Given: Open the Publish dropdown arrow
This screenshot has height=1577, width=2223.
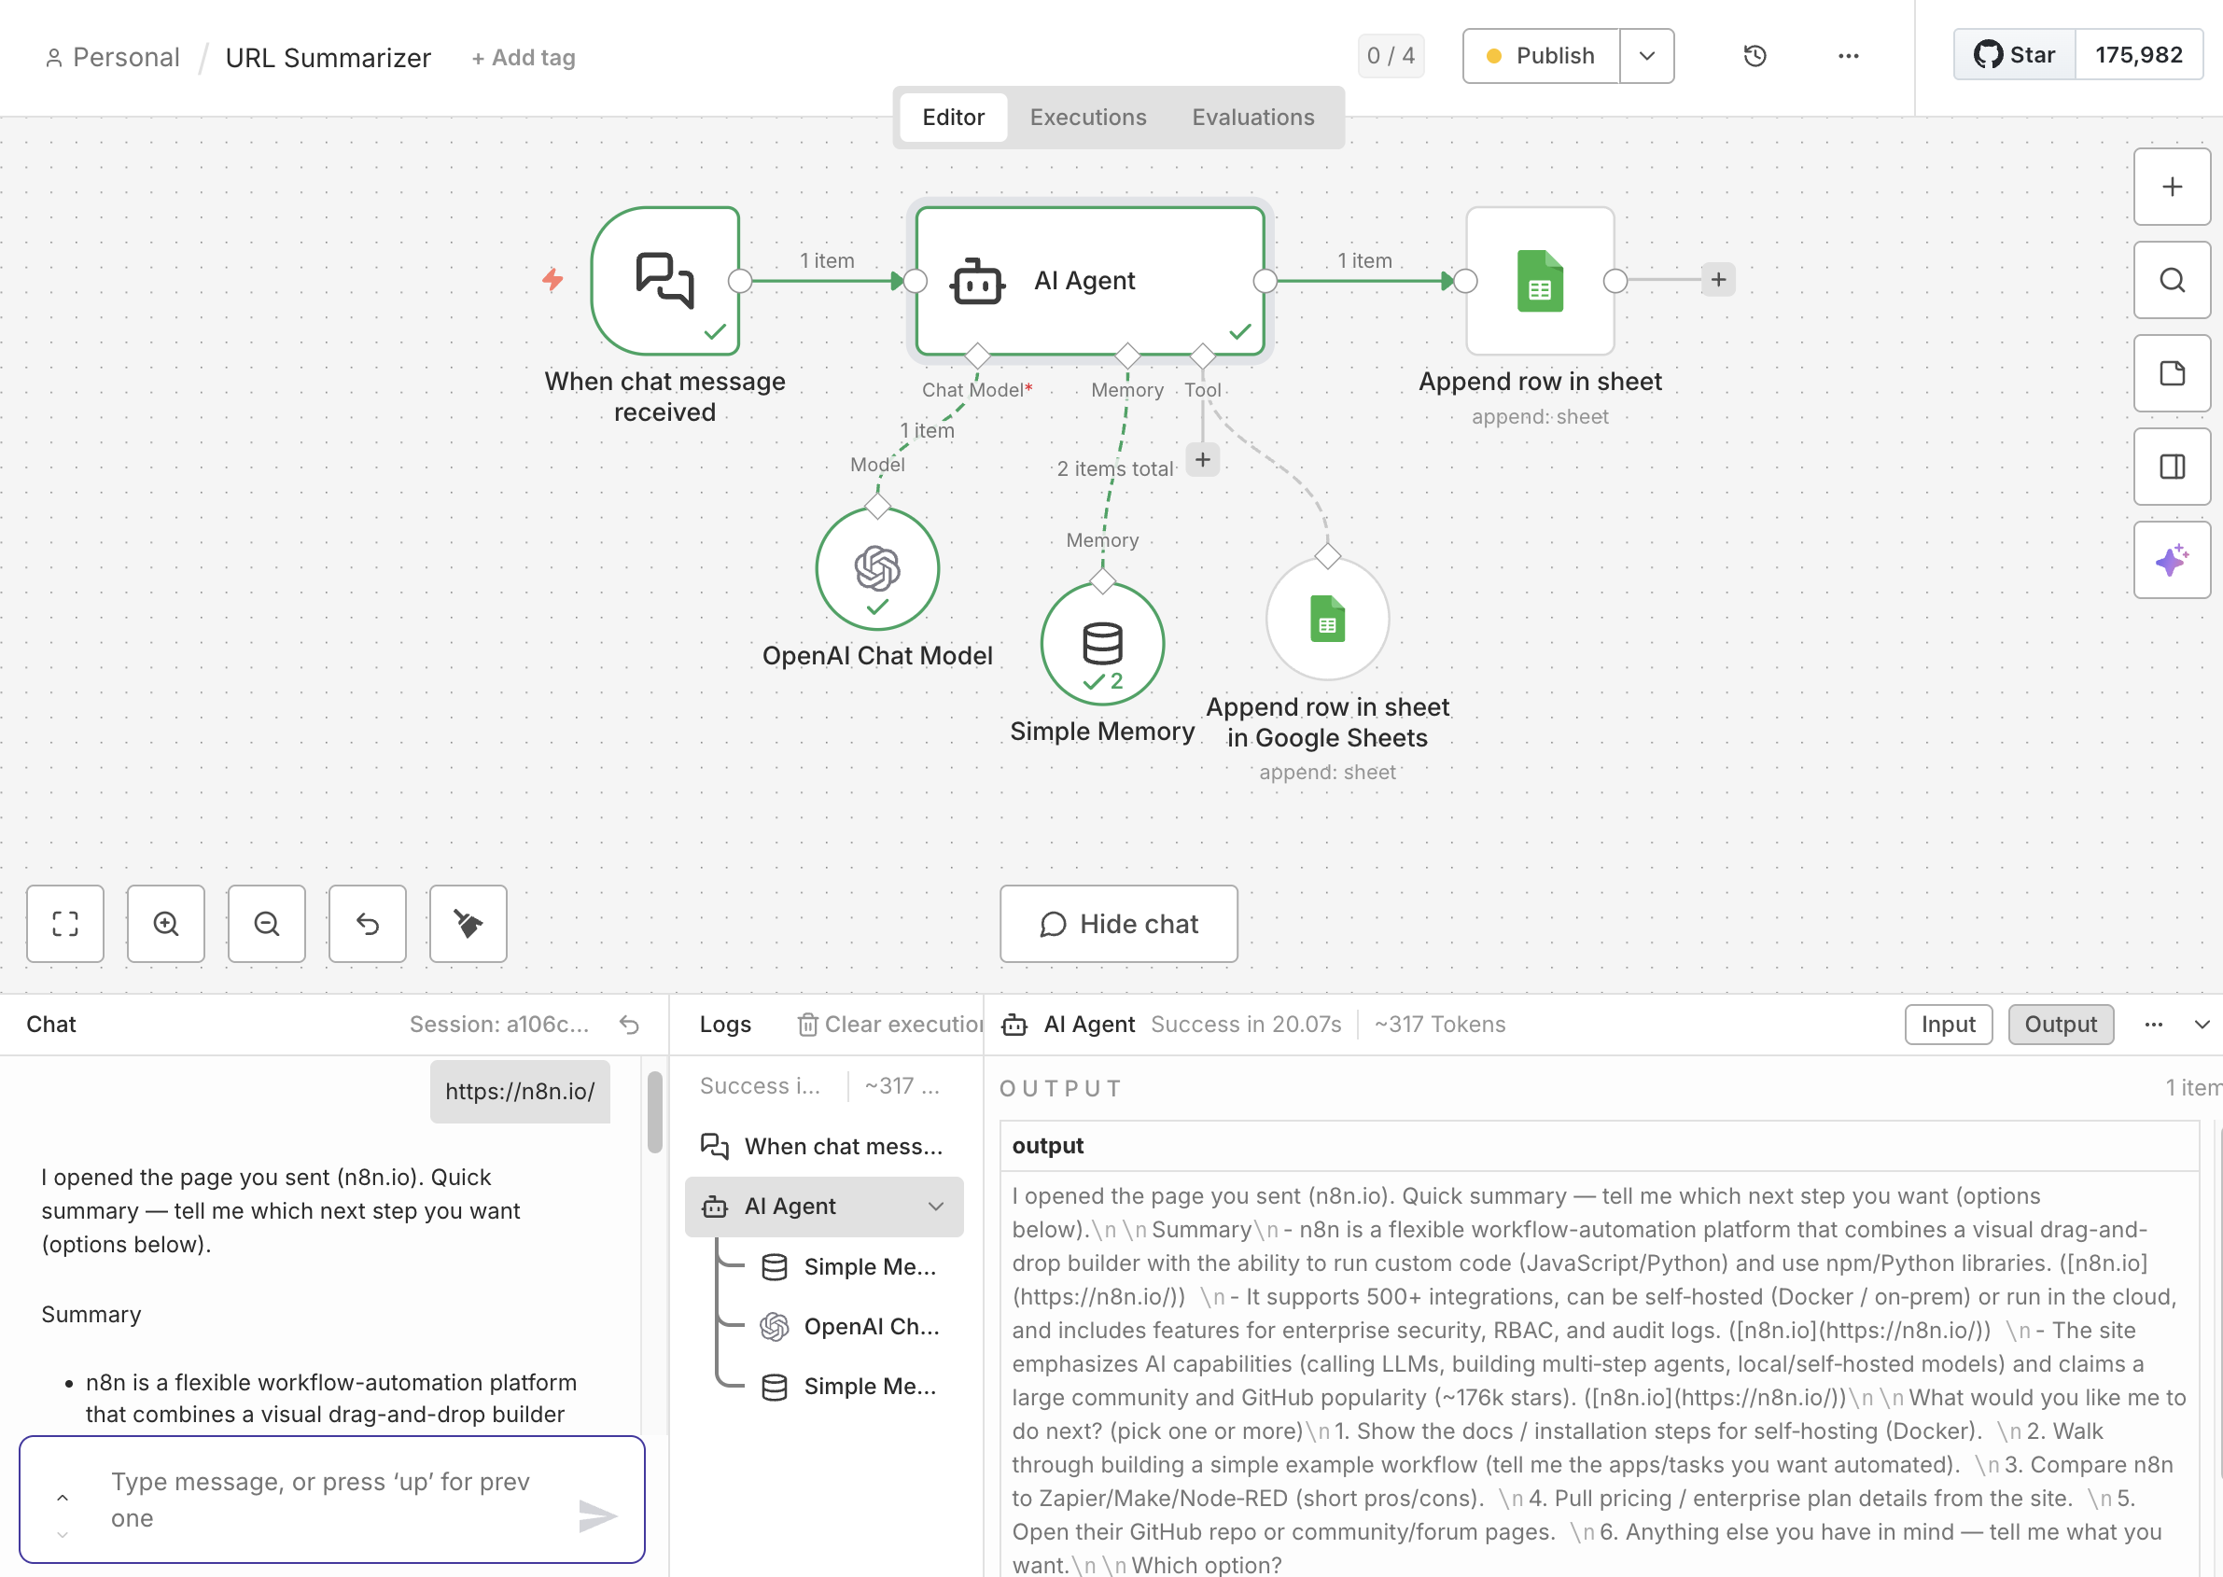Looking at the screenshot, I should [1647, 56].
